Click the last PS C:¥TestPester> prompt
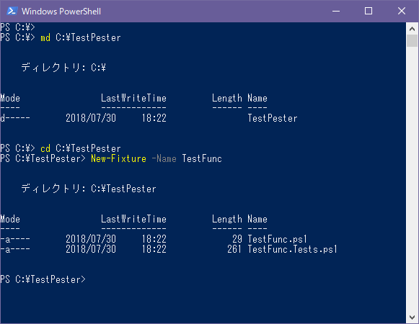The image size is (419, 324). 43,279
